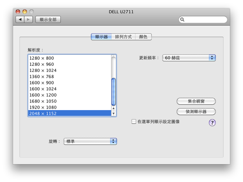Select resolution 1600 × 1024
This screenshot has width=243, height=182.
pos(70,89)
